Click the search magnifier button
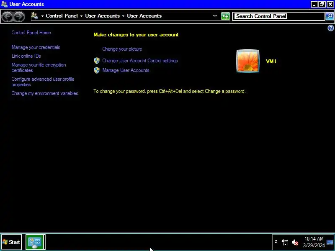335x251 pixels. click(x=330, y=16)
